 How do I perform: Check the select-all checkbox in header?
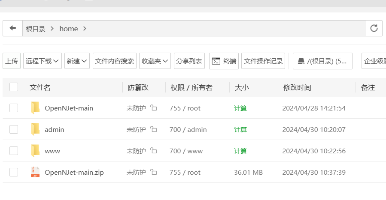pyautogui.click(x=14, y=87)
